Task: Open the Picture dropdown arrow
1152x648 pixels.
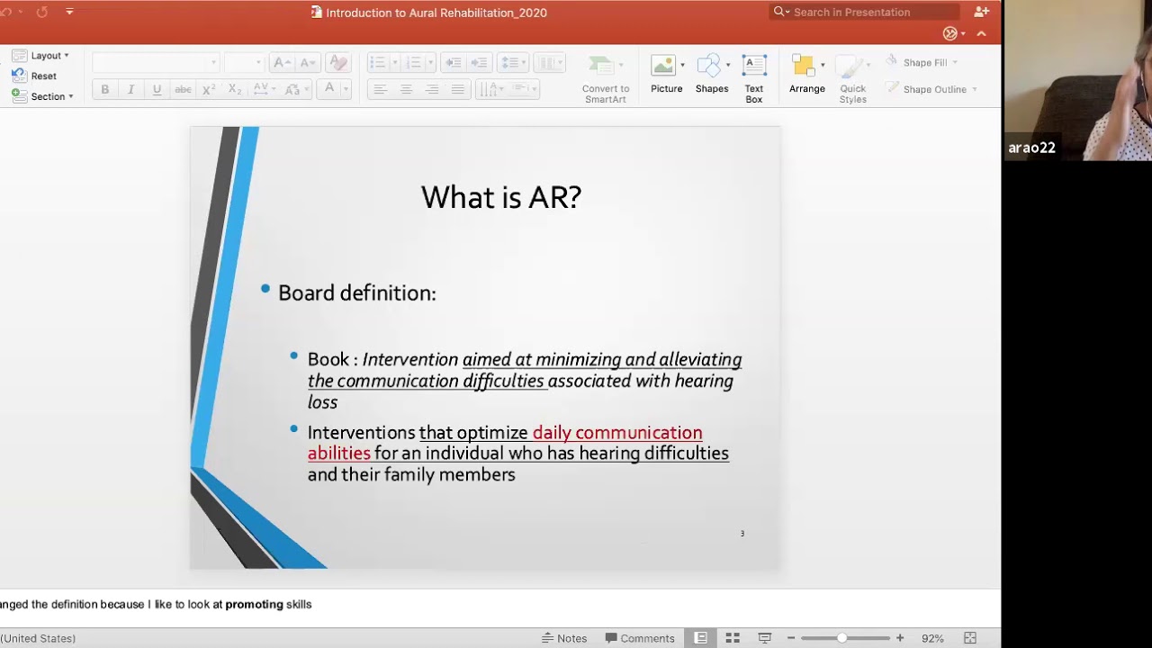Action: [682, 65]
